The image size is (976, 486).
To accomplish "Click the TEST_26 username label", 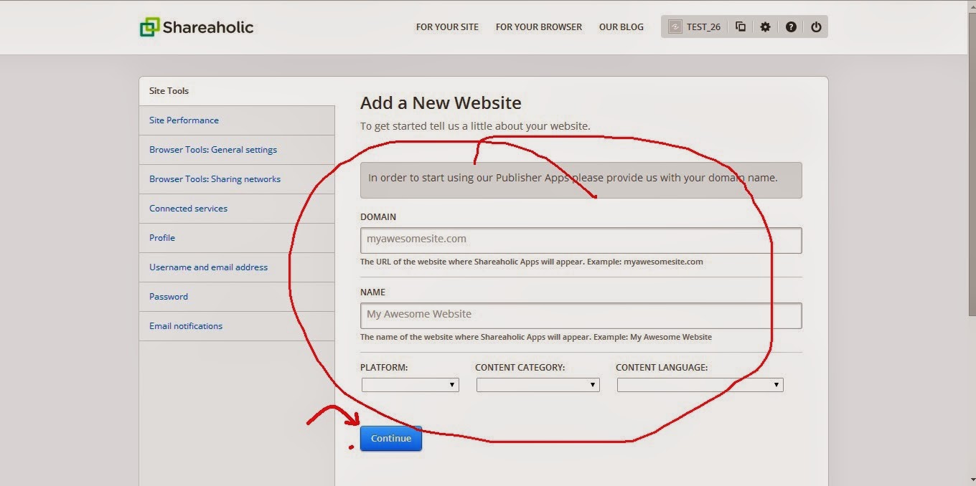I will click(x=703, y=27).
